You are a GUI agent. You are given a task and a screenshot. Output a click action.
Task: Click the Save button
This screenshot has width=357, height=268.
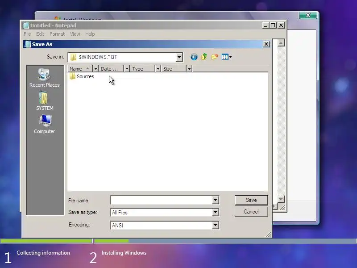251,200
